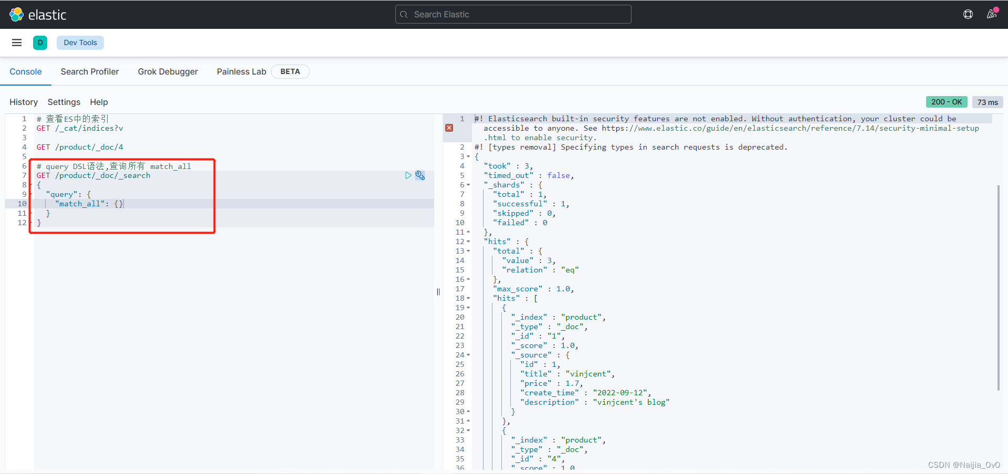
Task: Click red warning marker in response gutter
Action: pyautogui.click(x=449, y=128)
